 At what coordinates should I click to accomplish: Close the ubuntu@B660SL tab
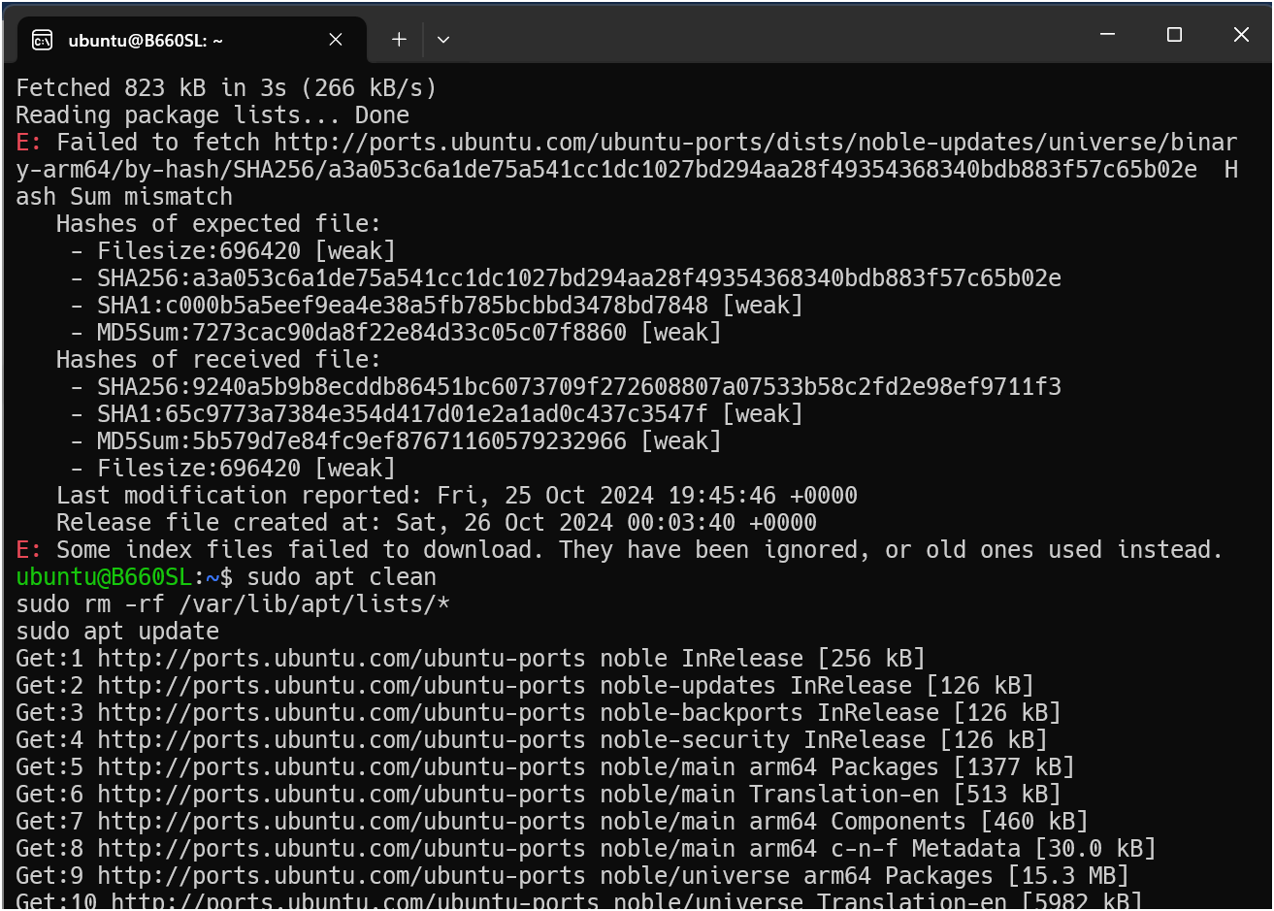tap(336, 40)
